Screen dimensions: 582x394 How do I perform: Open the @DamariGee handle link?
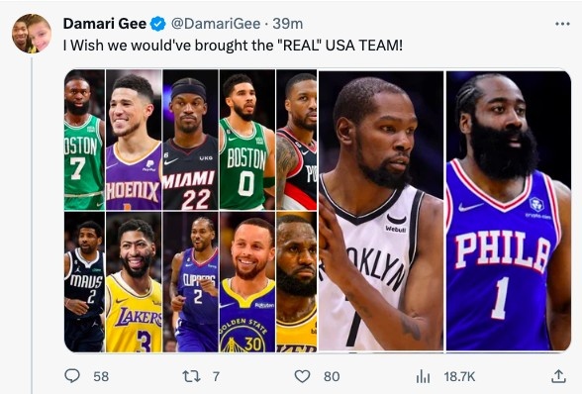coord(216,24)
